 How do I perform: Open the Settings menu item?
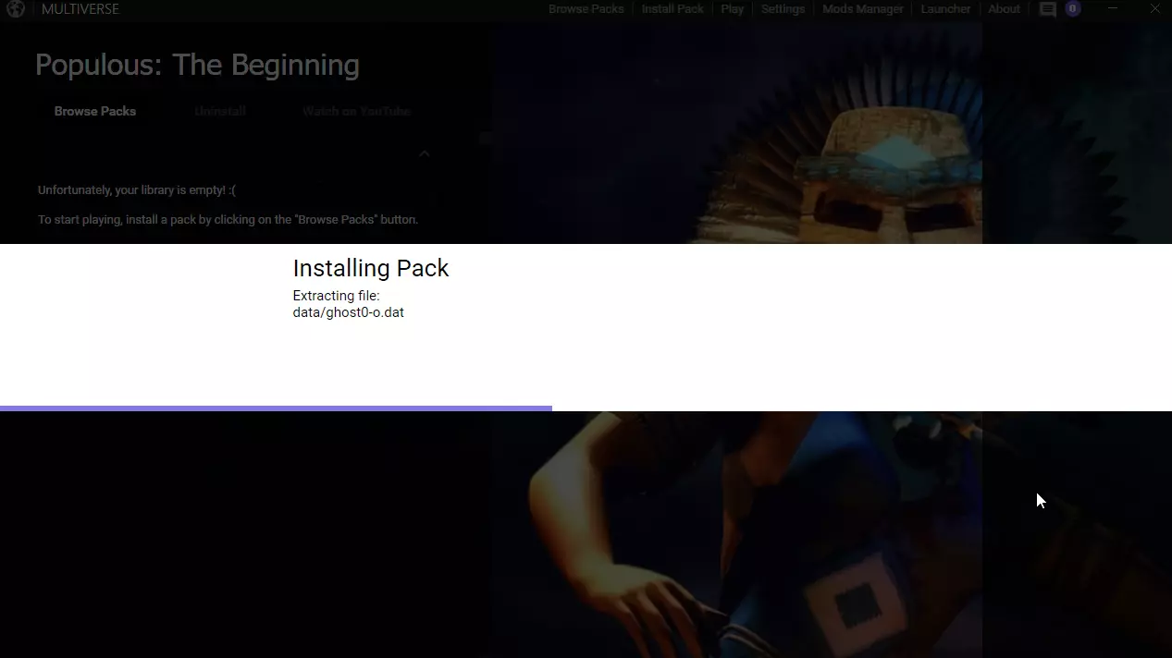tap(783, 9)
